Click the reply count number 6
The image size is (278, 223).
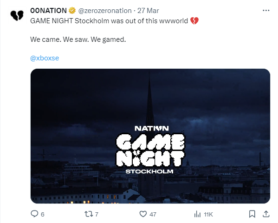[x=43, y=215]
